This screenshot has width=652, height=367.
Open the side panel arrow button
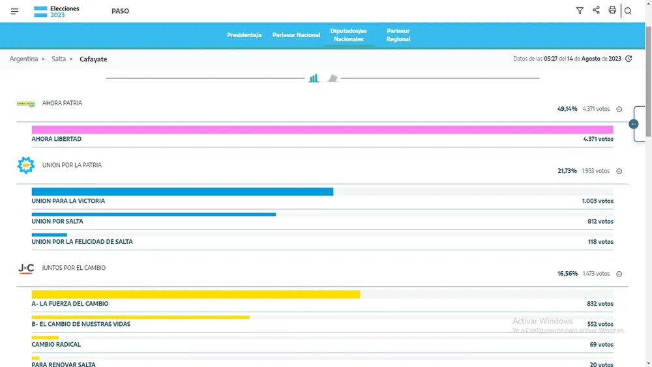634,124
